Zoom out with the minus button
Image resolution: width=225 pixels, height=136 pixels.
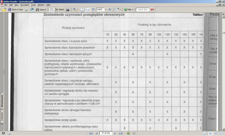coord(93,9)
